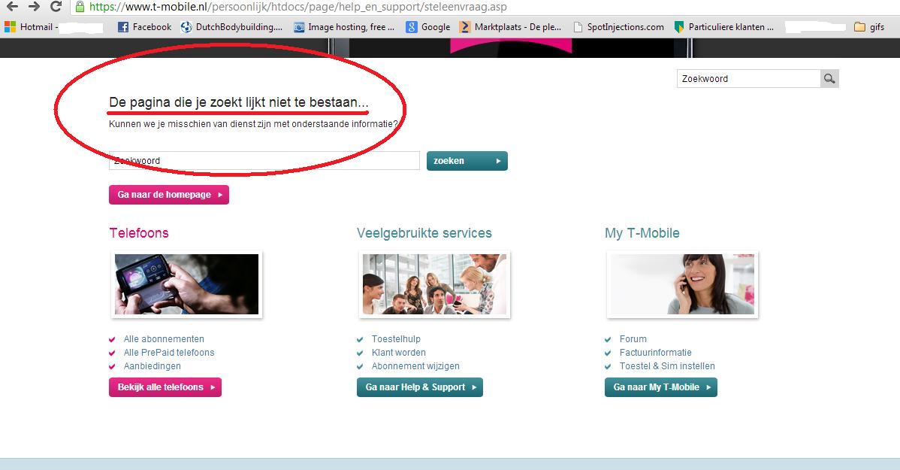Open the Marktplaats bookmark
The height and width of the screenshot is (470, 900).
tap(511, 27)
